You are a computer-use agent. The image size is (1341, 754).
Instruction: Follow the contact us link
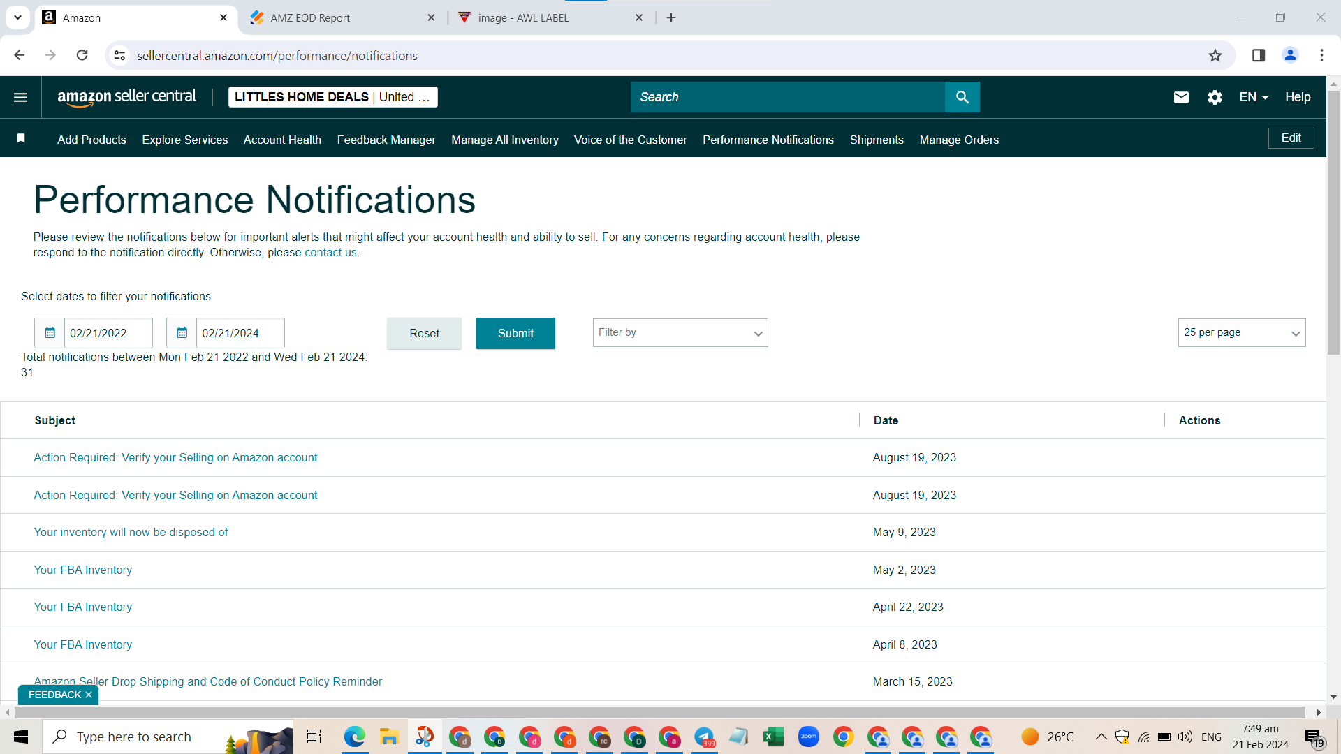(330, 252)
